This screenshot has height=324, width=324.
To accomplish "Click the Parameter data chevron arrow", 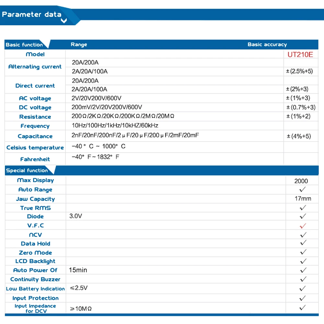I will [x=64, y=21].
